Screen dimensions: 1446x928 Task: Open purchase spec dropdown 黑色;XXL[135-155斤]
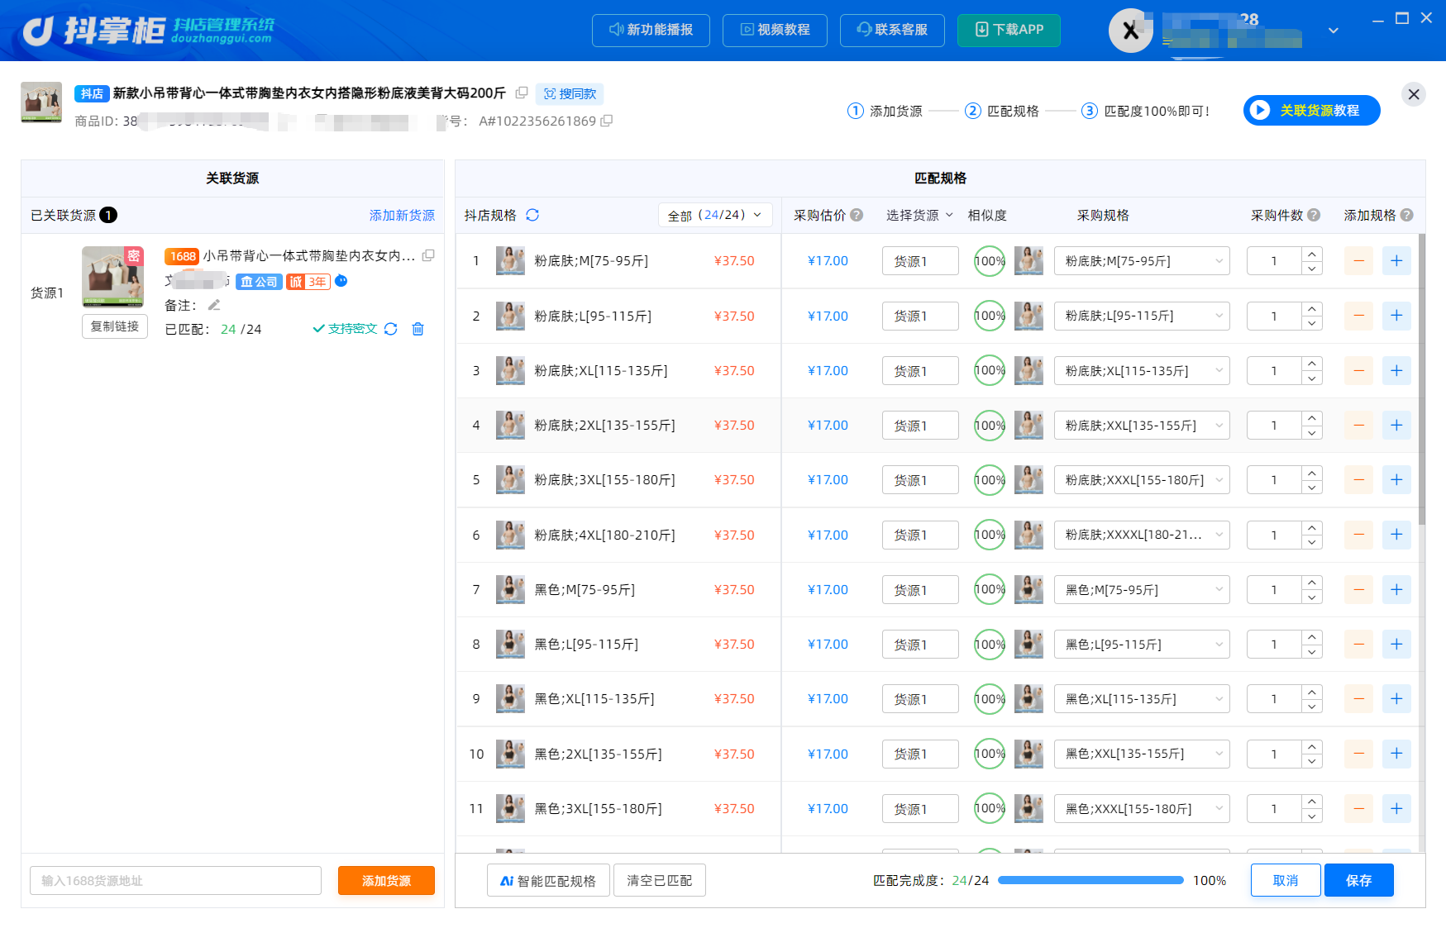tap(1142, 754)
